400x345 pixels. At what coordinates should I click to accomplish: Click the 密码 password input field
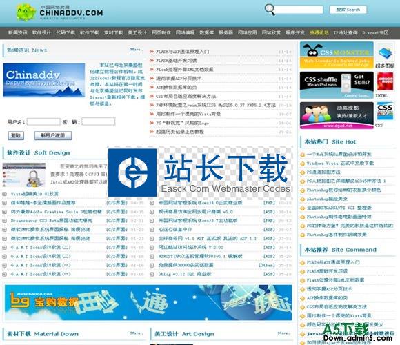point(99,121)
